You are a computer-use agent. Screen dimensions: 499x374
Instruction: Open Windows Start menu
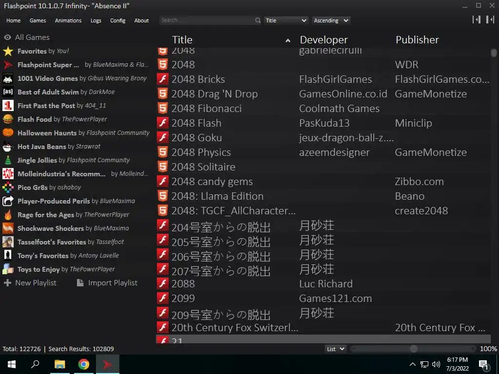point(12,364)
